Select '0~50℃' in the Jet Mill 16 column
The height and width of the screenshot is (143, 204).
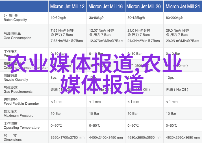click(x=95, y=126)
